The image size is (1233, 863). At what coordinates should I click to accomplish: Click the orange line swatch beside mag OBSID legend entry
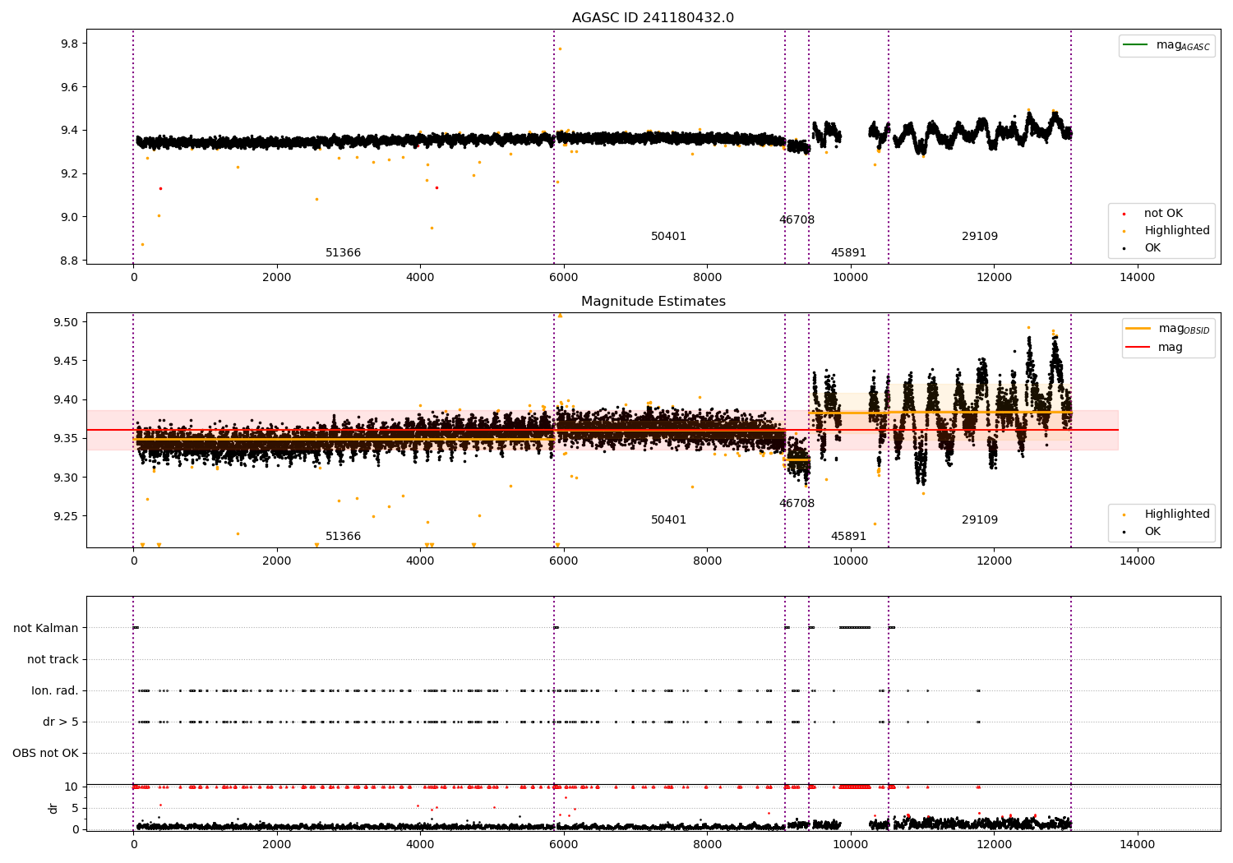pos(1138,329)
